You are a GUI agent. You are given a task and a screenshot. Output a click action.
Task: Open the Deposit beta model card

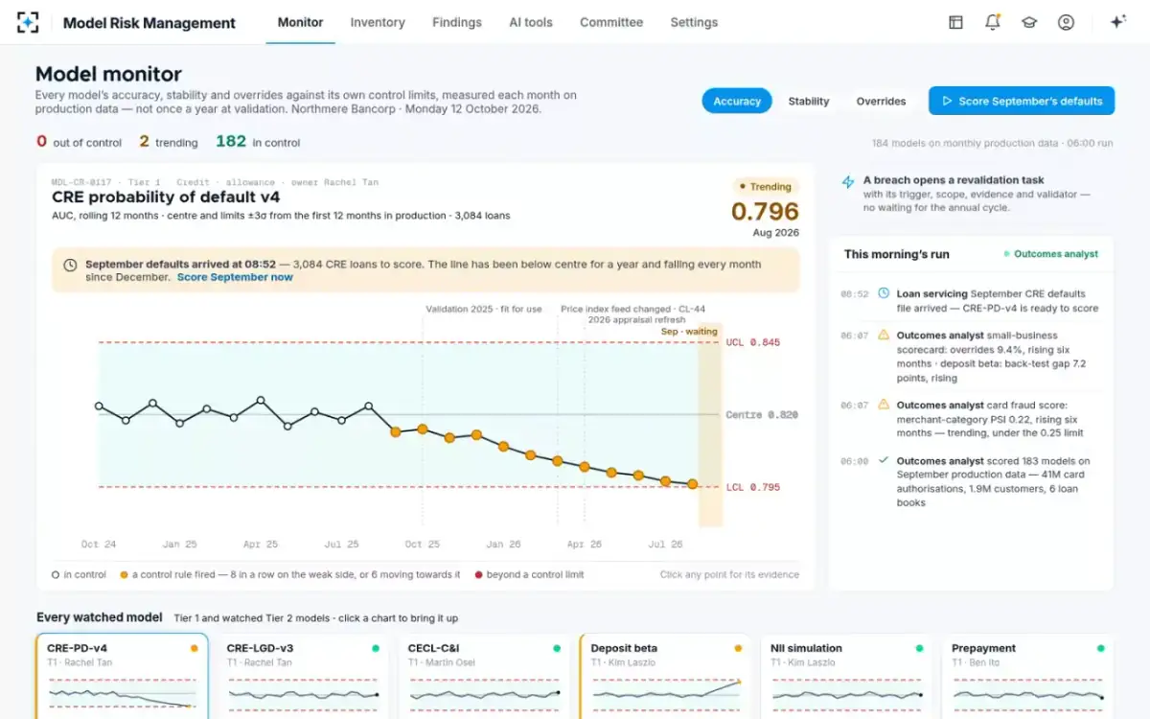pyautogui.click(x=665, y=676)
